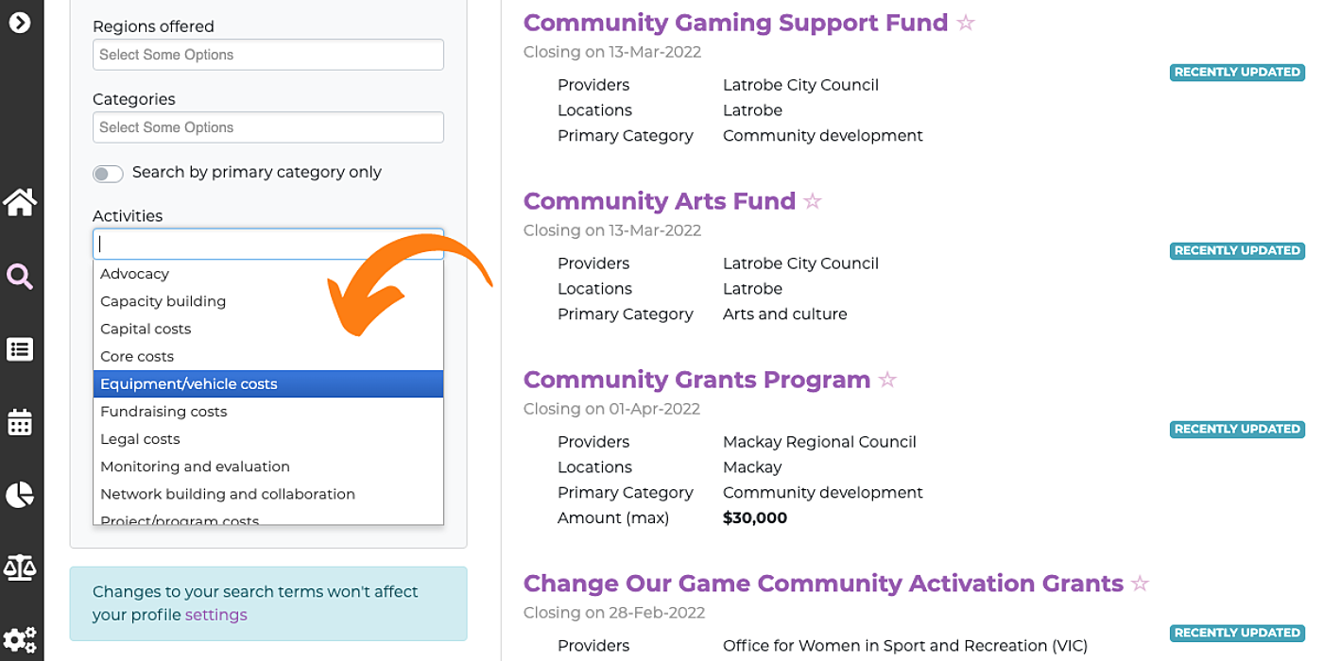This screenshot has height=661, width=1323.
Task: Open the Home page from sidebar
Action: 20,201
